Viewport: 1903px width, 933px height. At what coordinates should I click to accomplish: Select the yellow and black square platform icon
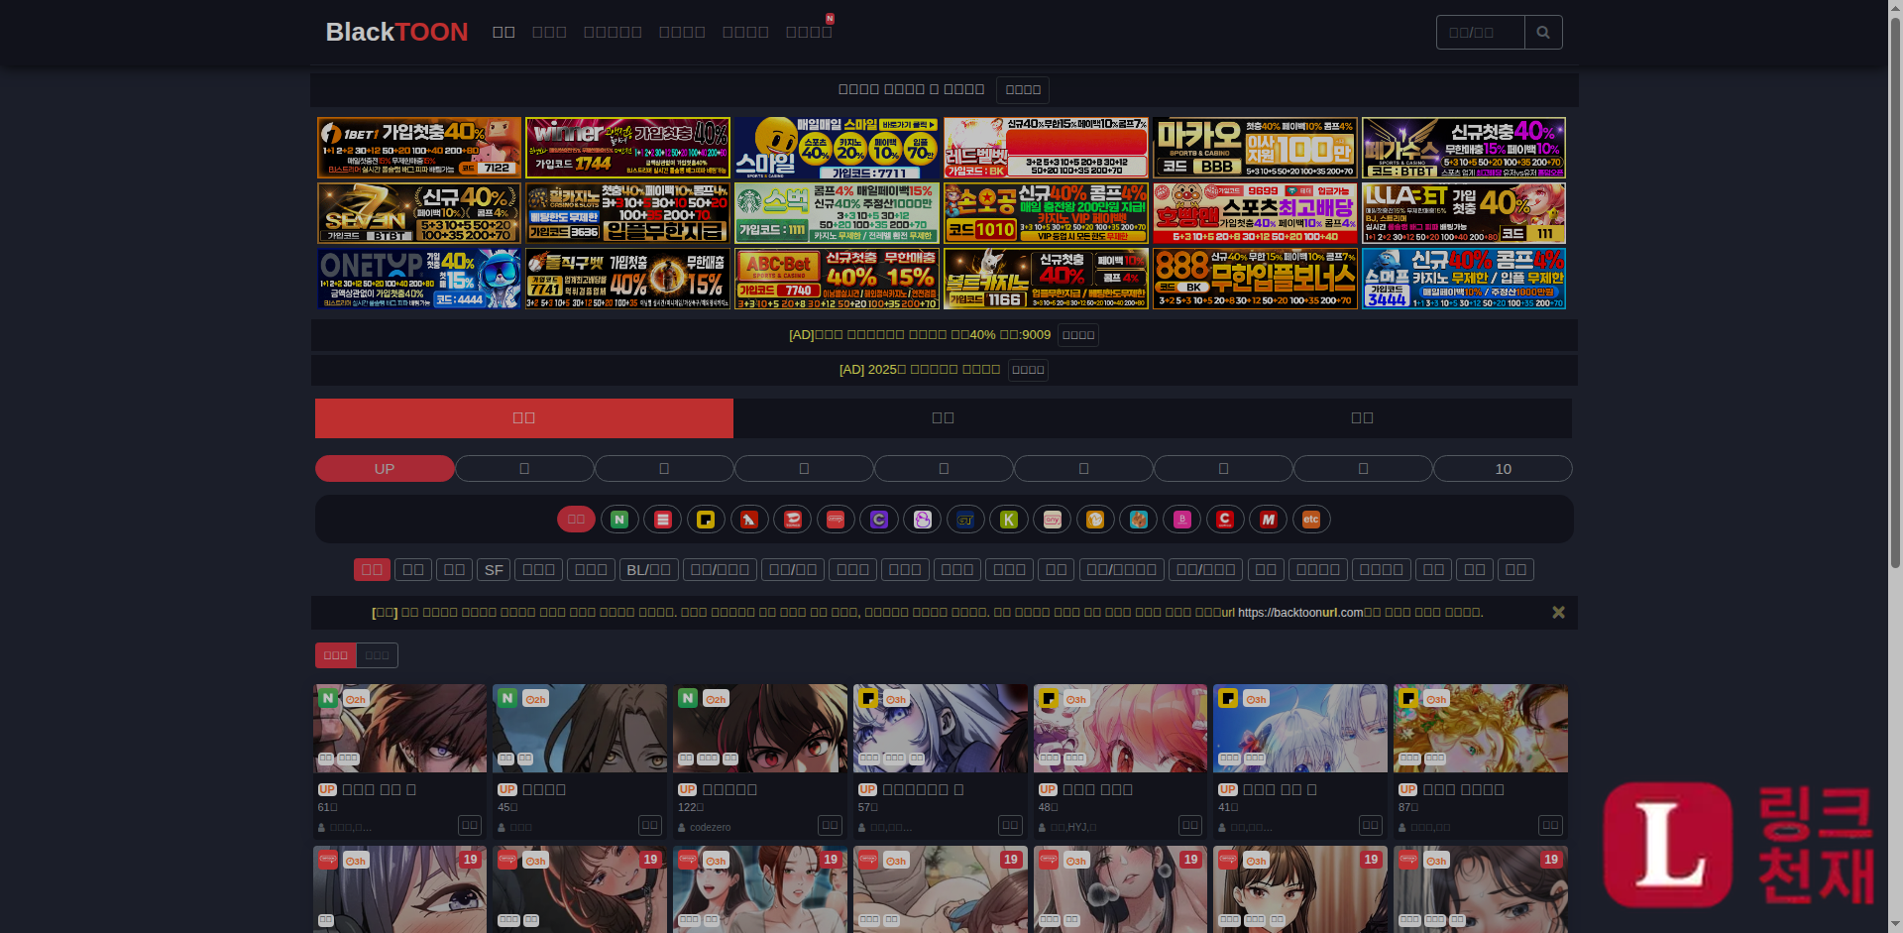(x=706, y=520)
